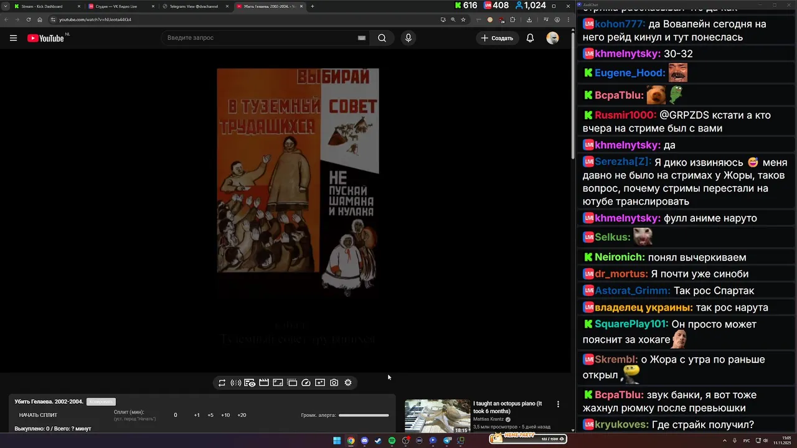This screenshot has width=797, height=448.
Task: Open Discord from the taskbar
Action: coord(364,441)
